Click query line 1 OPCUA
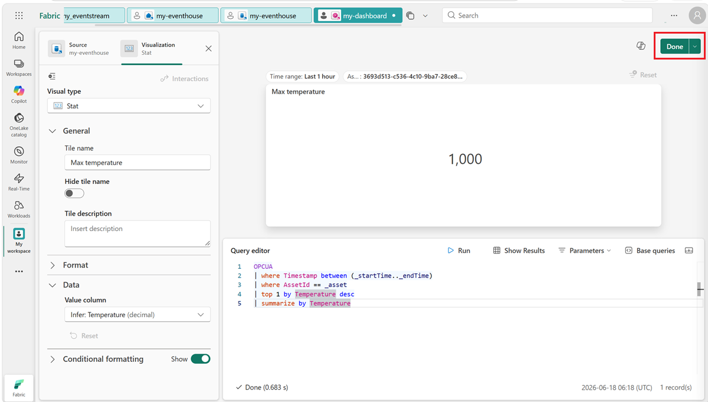This screenshot has height=402, width=708. pos(263,266)
